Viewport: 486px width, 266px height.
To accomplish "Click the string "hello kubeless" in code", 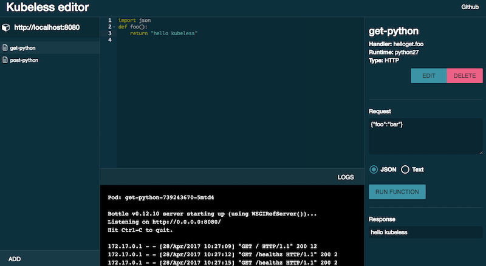I will pyautogui.click(x=174, y=33).
